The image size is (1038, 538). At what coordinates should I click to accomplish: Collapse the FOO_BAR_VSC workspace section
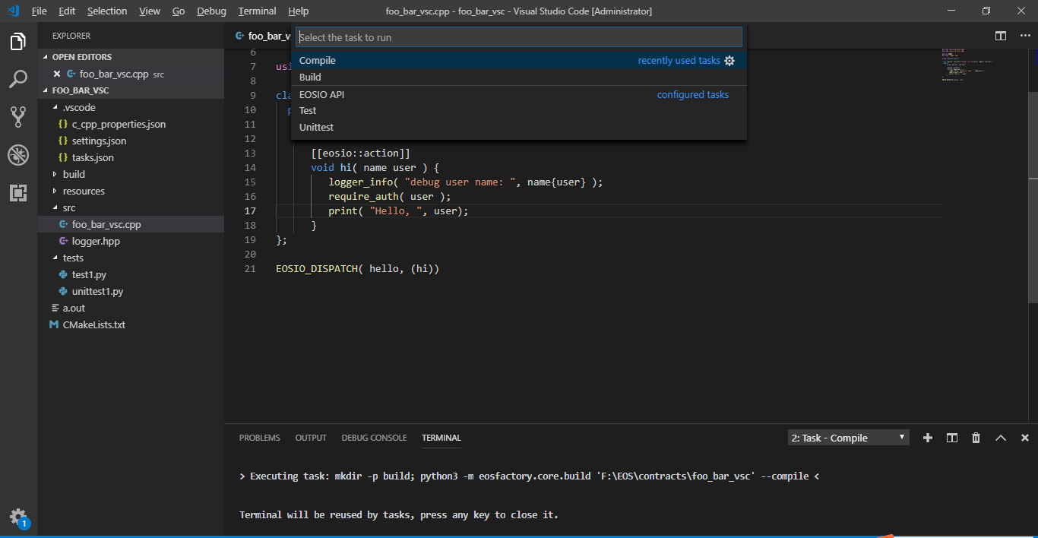(x=46, y=90)
